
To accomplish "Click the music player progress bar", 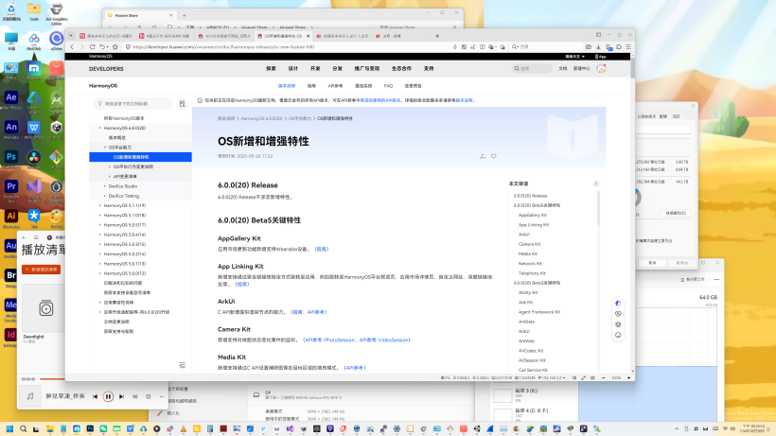I will tap(52, 379).
